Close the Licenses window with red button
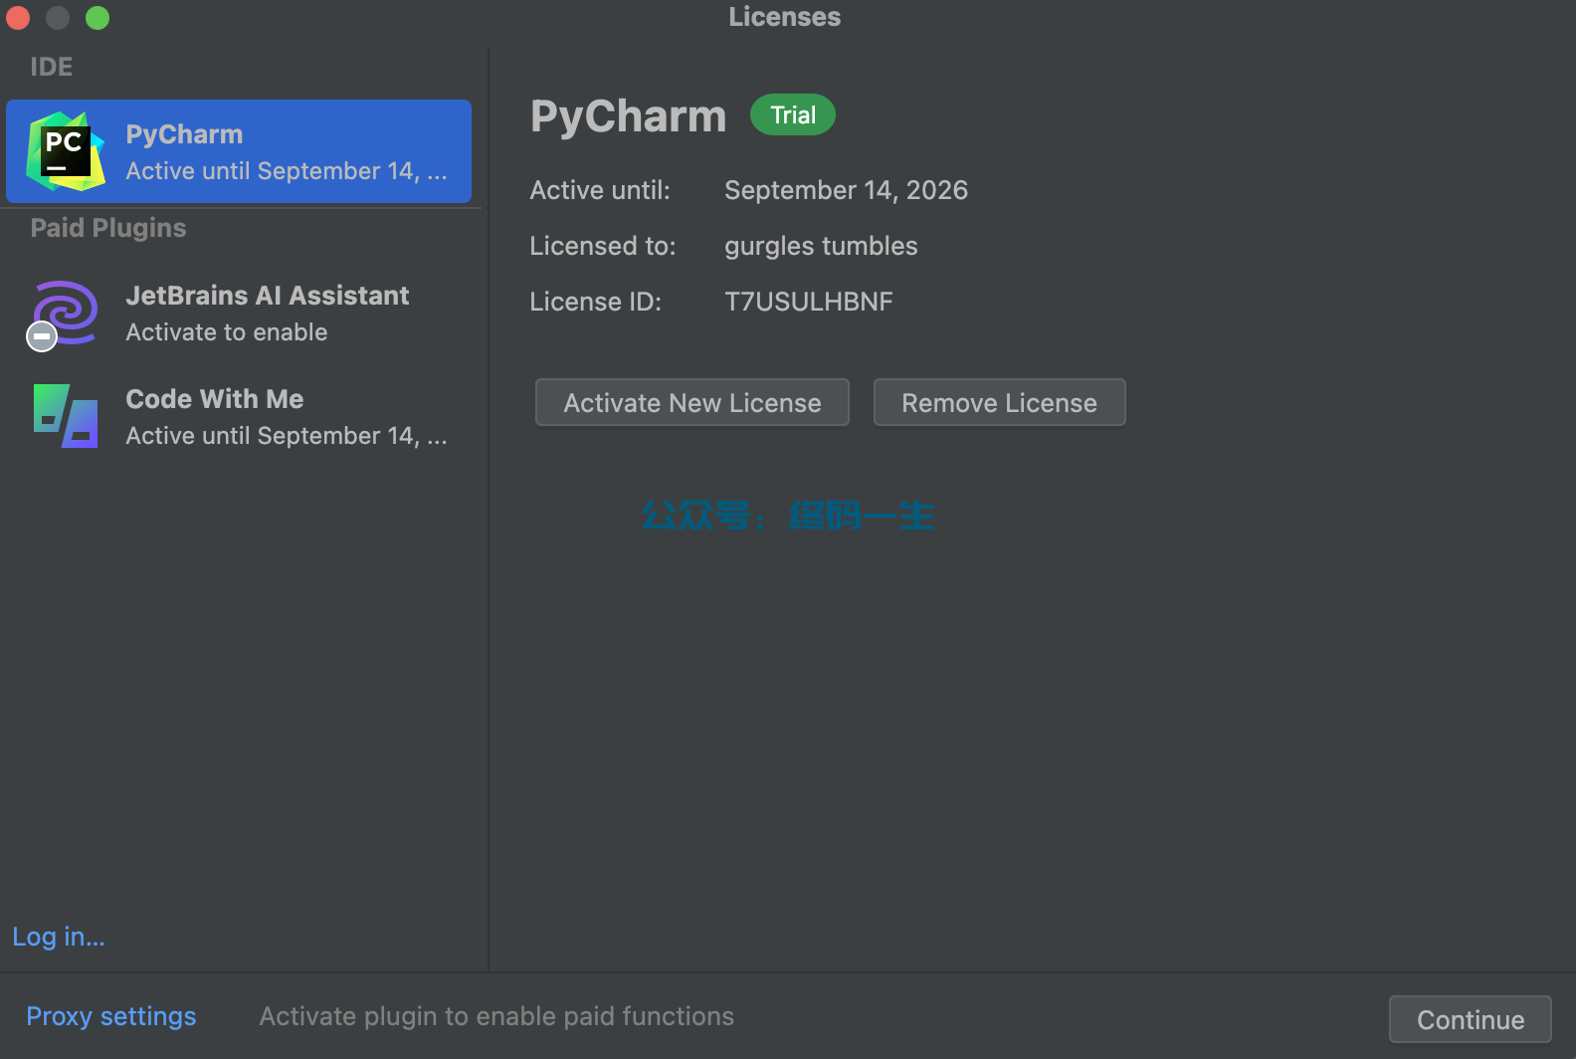The height and width of the screenshot is (1059, 1576). [18, 17]
